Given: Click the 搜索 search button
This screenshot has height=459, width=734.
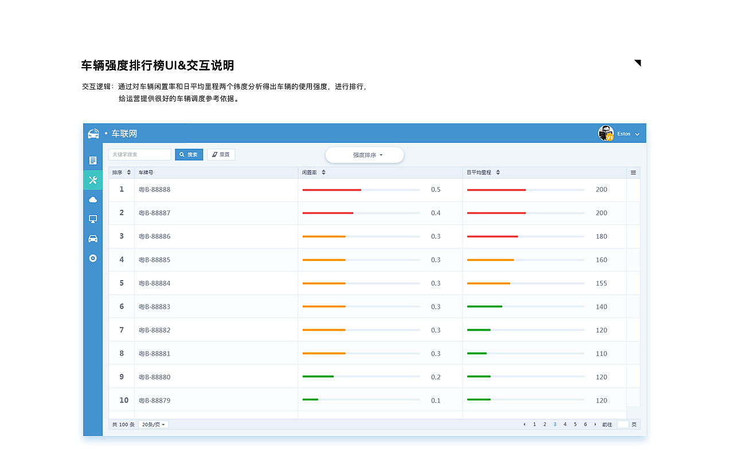Looking at the screenshot, I should pos(189,154).
